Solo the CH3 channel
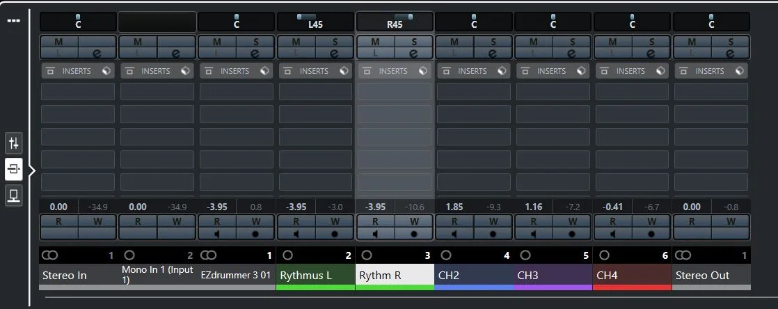 572,42
